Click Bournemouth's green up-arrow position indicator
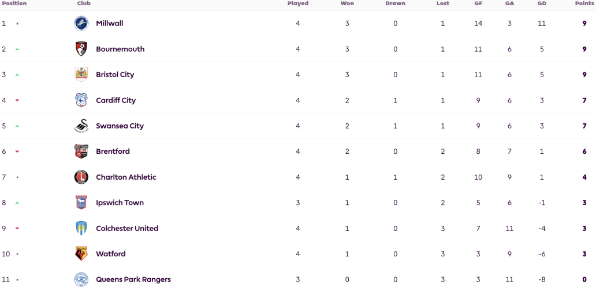The image size is (596, 288). click(x=17, y=50)
